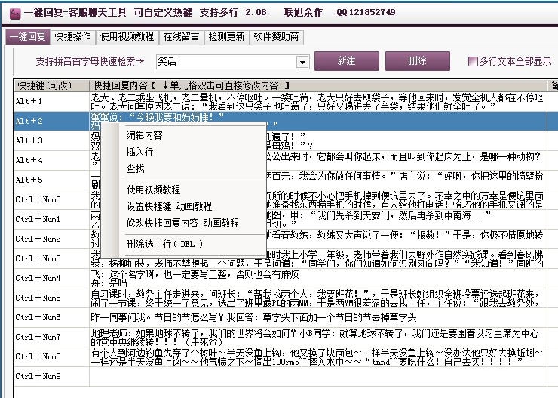Select the Ctrl+Num1 hotkey cell
The height and width of the screenshot is (398, 558).
51,219
